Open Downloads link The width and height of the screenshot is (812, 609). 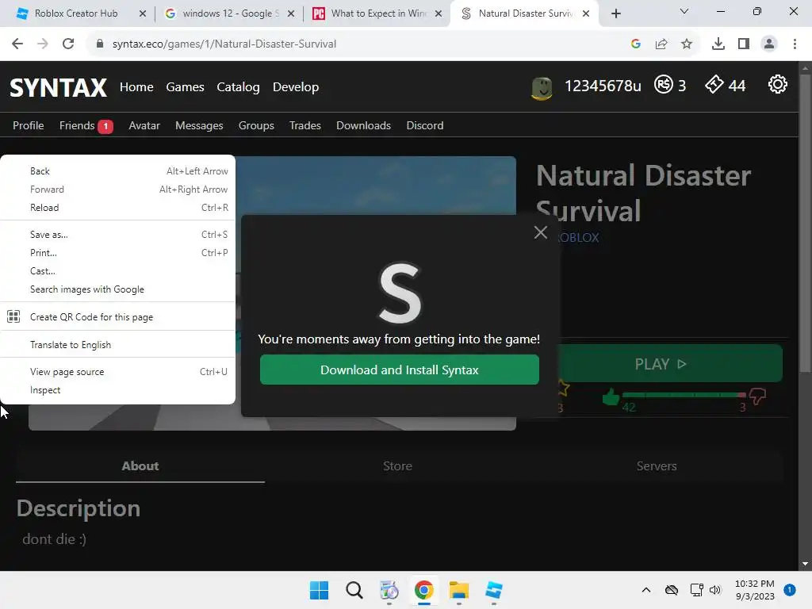point(363,125)
